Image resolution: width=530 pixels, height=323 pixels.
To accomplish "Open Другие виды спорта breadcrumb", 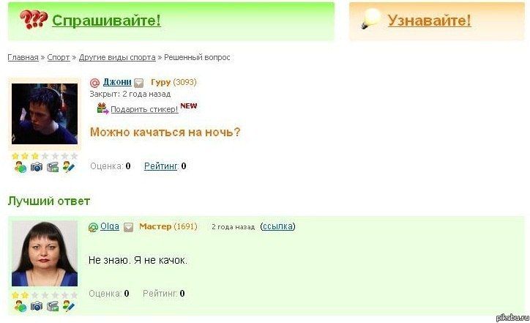I will point(117,58).
